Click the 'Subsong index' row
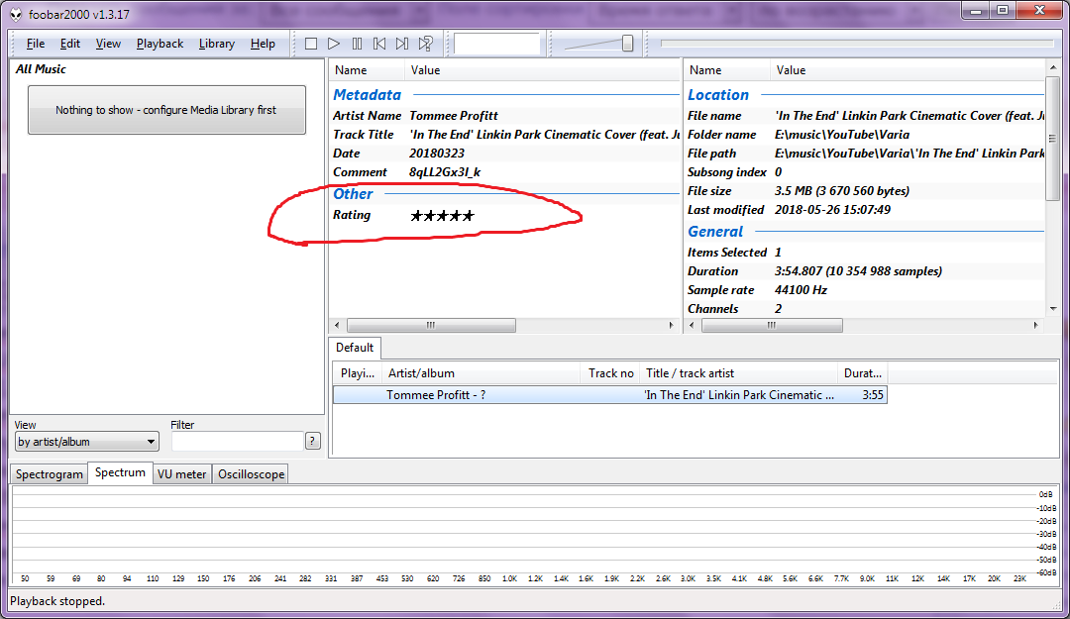1070x619 pixels. pyautogui.click(x=865, y=172)
